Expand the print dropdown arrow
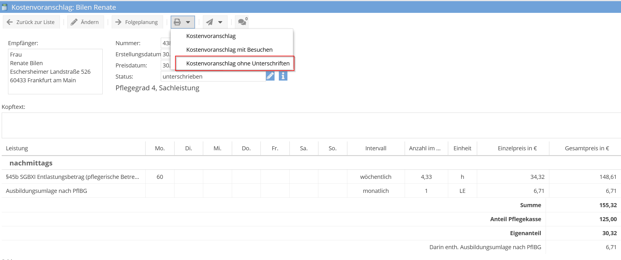 188,22
